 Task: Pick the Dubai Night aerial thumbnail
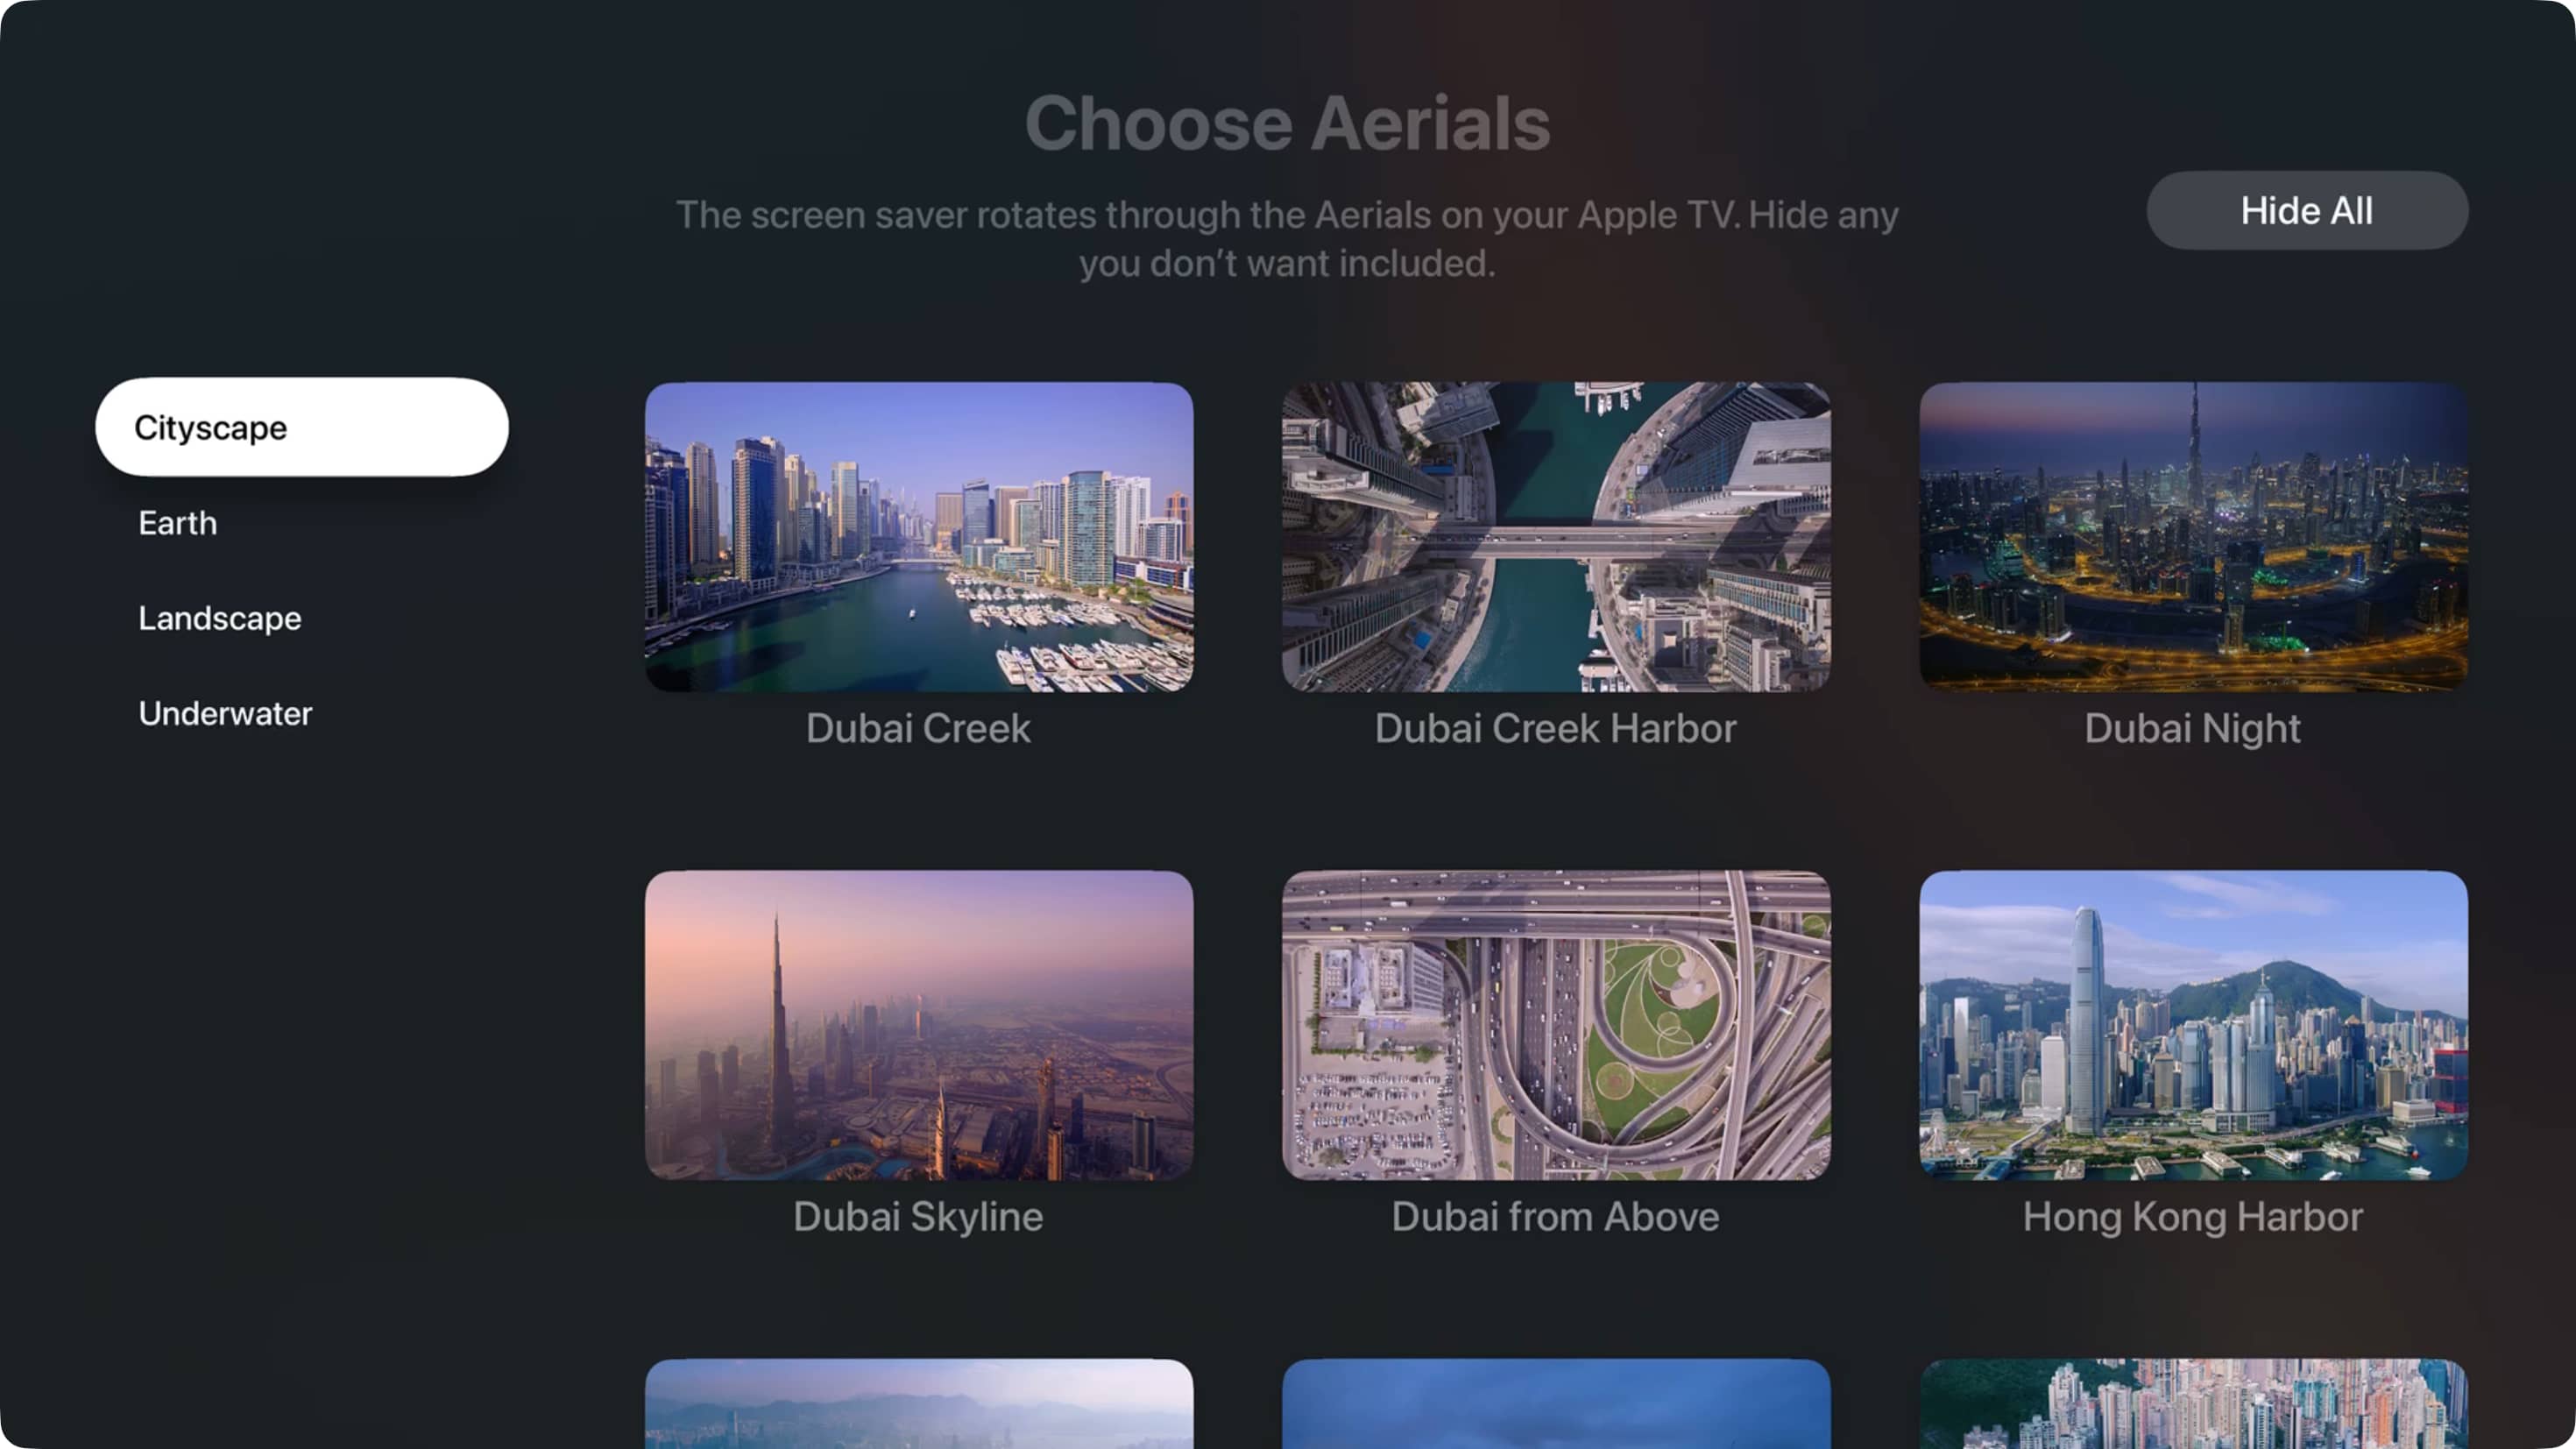(x=2192, y=537)
